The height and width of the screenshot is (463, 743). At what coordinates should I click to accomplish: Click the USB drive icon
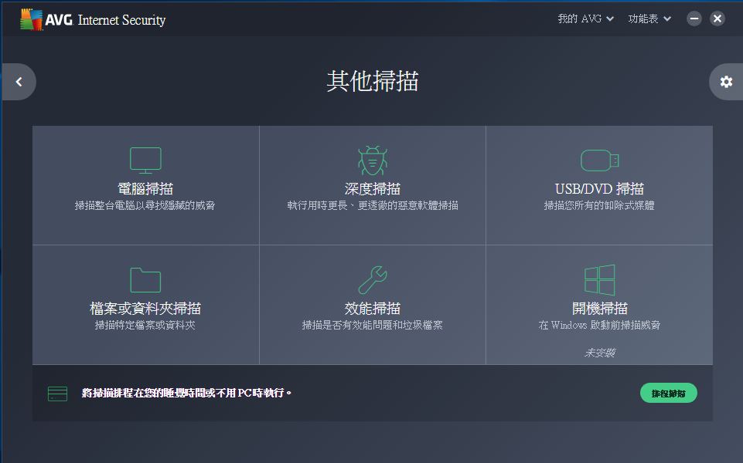[x=599, y=161]
